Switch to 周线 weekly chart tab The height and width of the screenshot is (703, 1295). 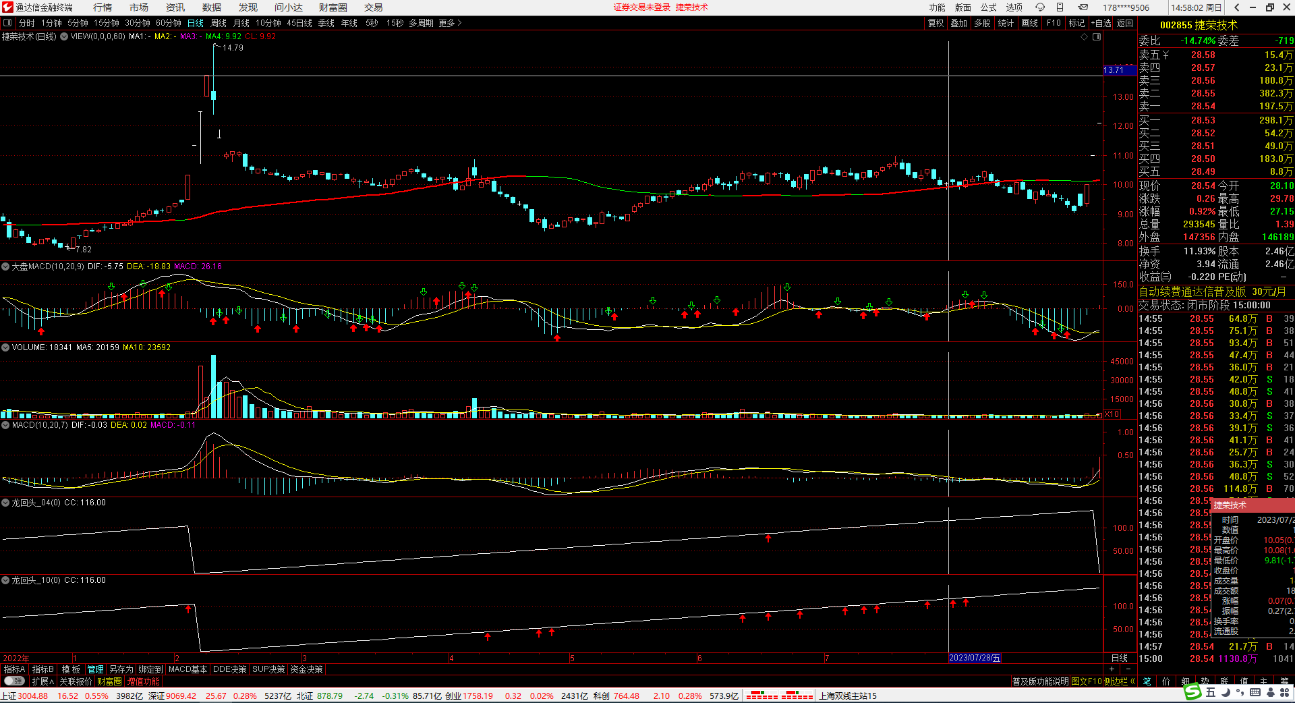[x=219, y=23]
